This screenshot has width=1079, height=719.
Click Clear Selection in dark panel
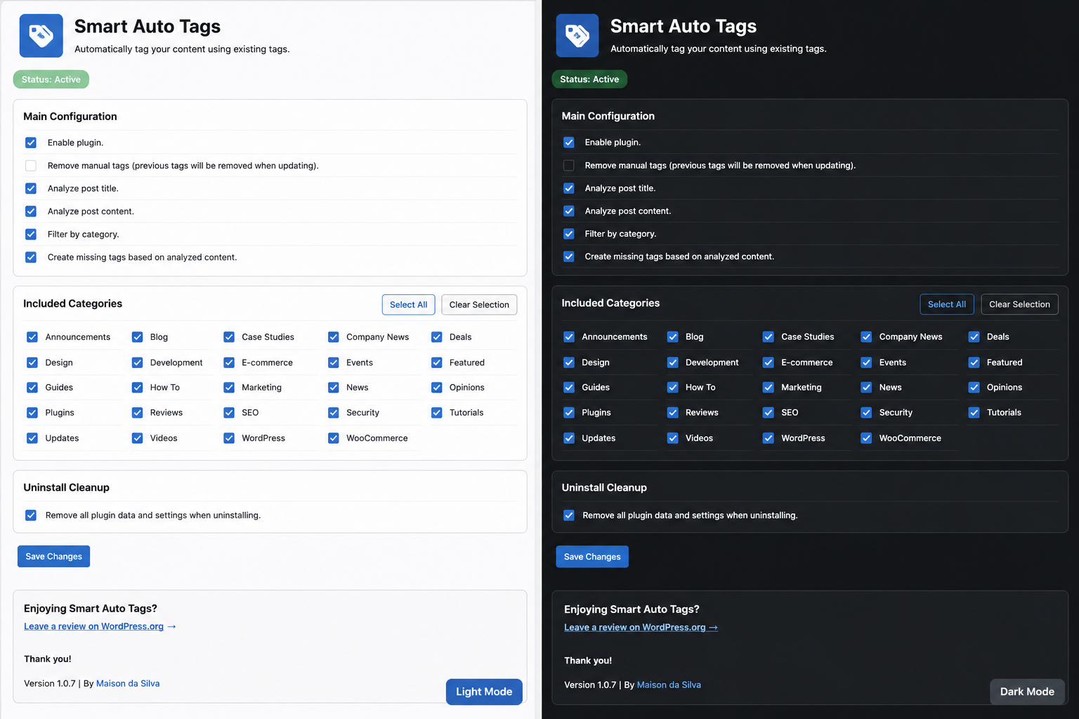coord(1019,304)
